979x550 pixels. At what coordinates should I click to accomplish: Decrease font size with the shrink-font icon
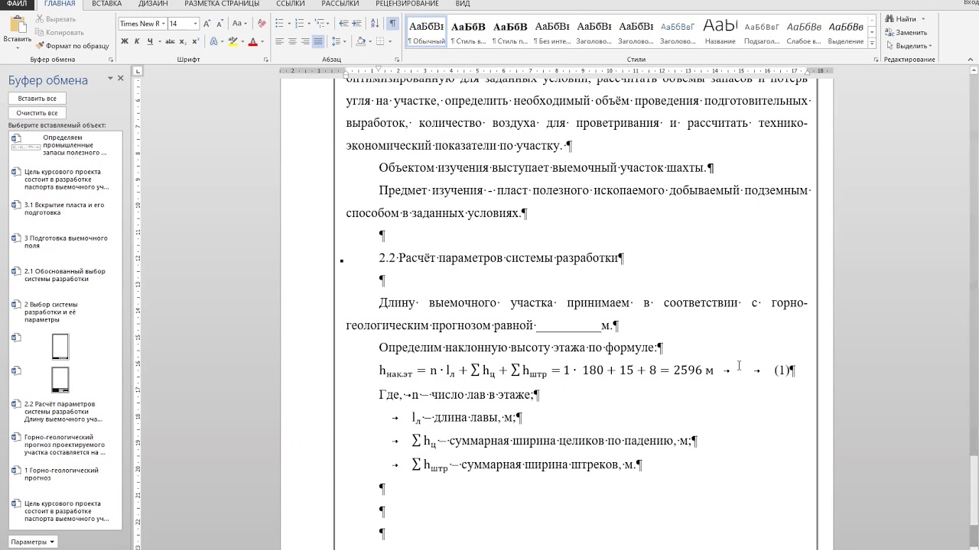219,24
